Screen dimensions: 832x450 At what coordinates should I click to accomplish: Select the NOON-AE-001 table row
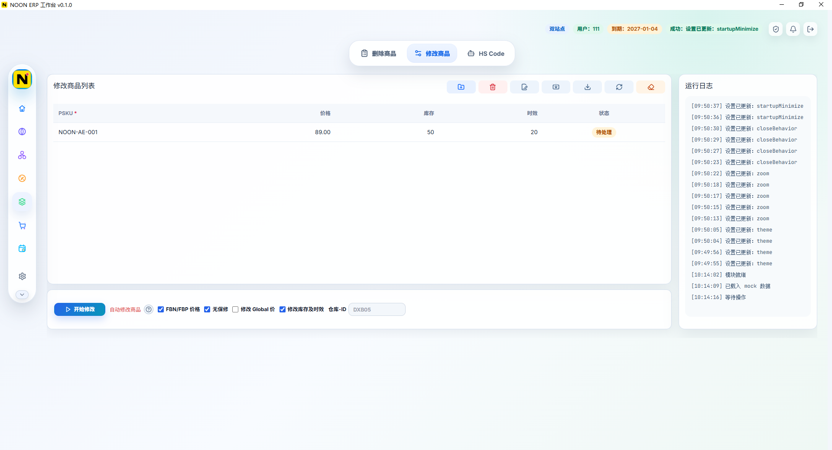coord(359,132)
